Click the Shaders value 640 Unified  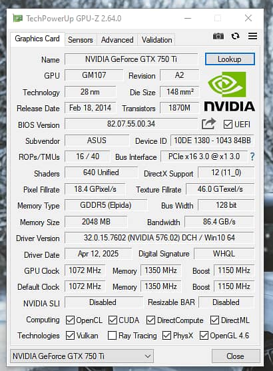click(101, 173)
